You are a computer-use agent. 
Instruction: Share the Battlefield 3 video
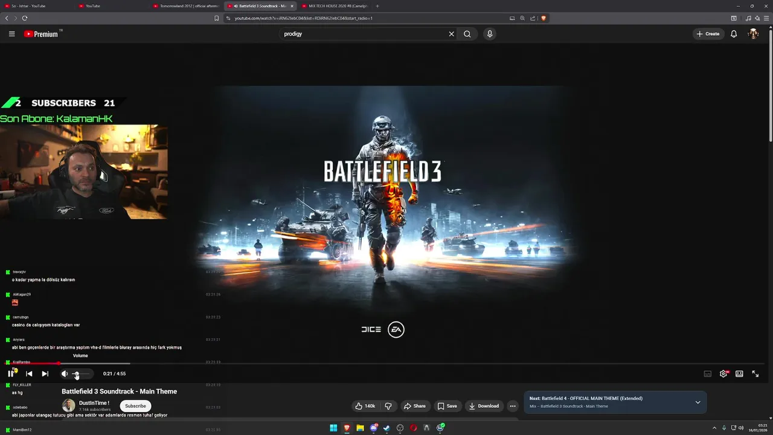415,406
